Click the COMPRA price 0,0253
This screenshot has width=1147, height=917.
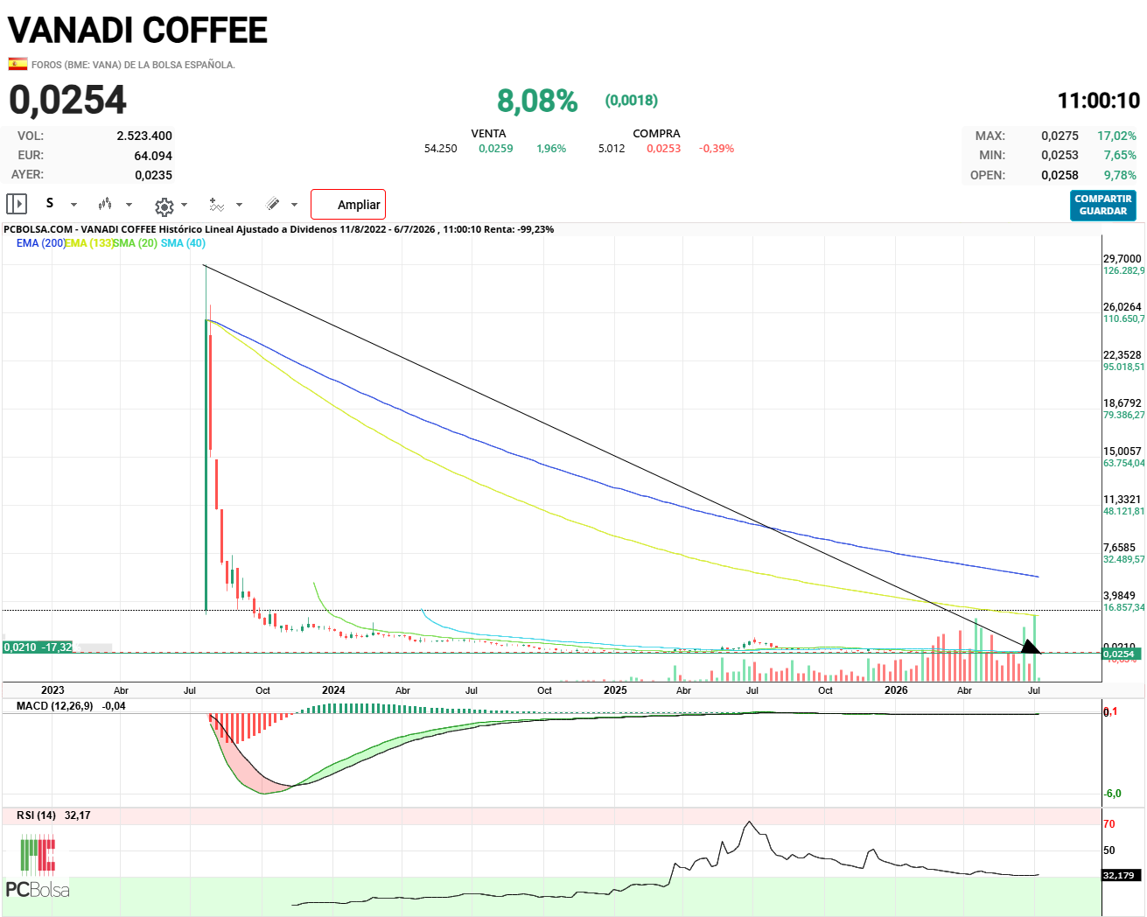point(664,149)
